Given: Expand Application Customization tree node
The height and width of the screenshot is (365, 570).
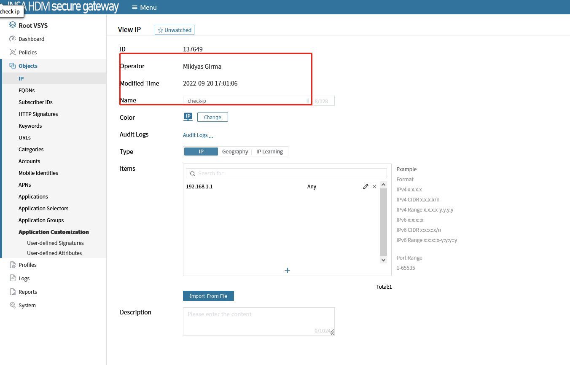Looking at the screenshot, I should pos(54,232).
